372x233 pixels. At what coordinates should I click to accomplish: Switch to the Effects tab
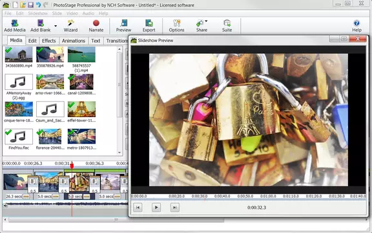point(48,41)
